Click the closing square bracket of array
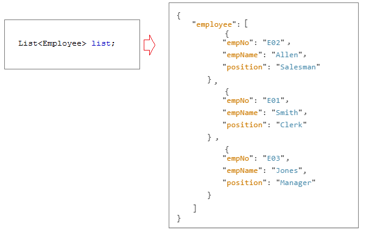The image size is (366, 235). tap(195, 208)
